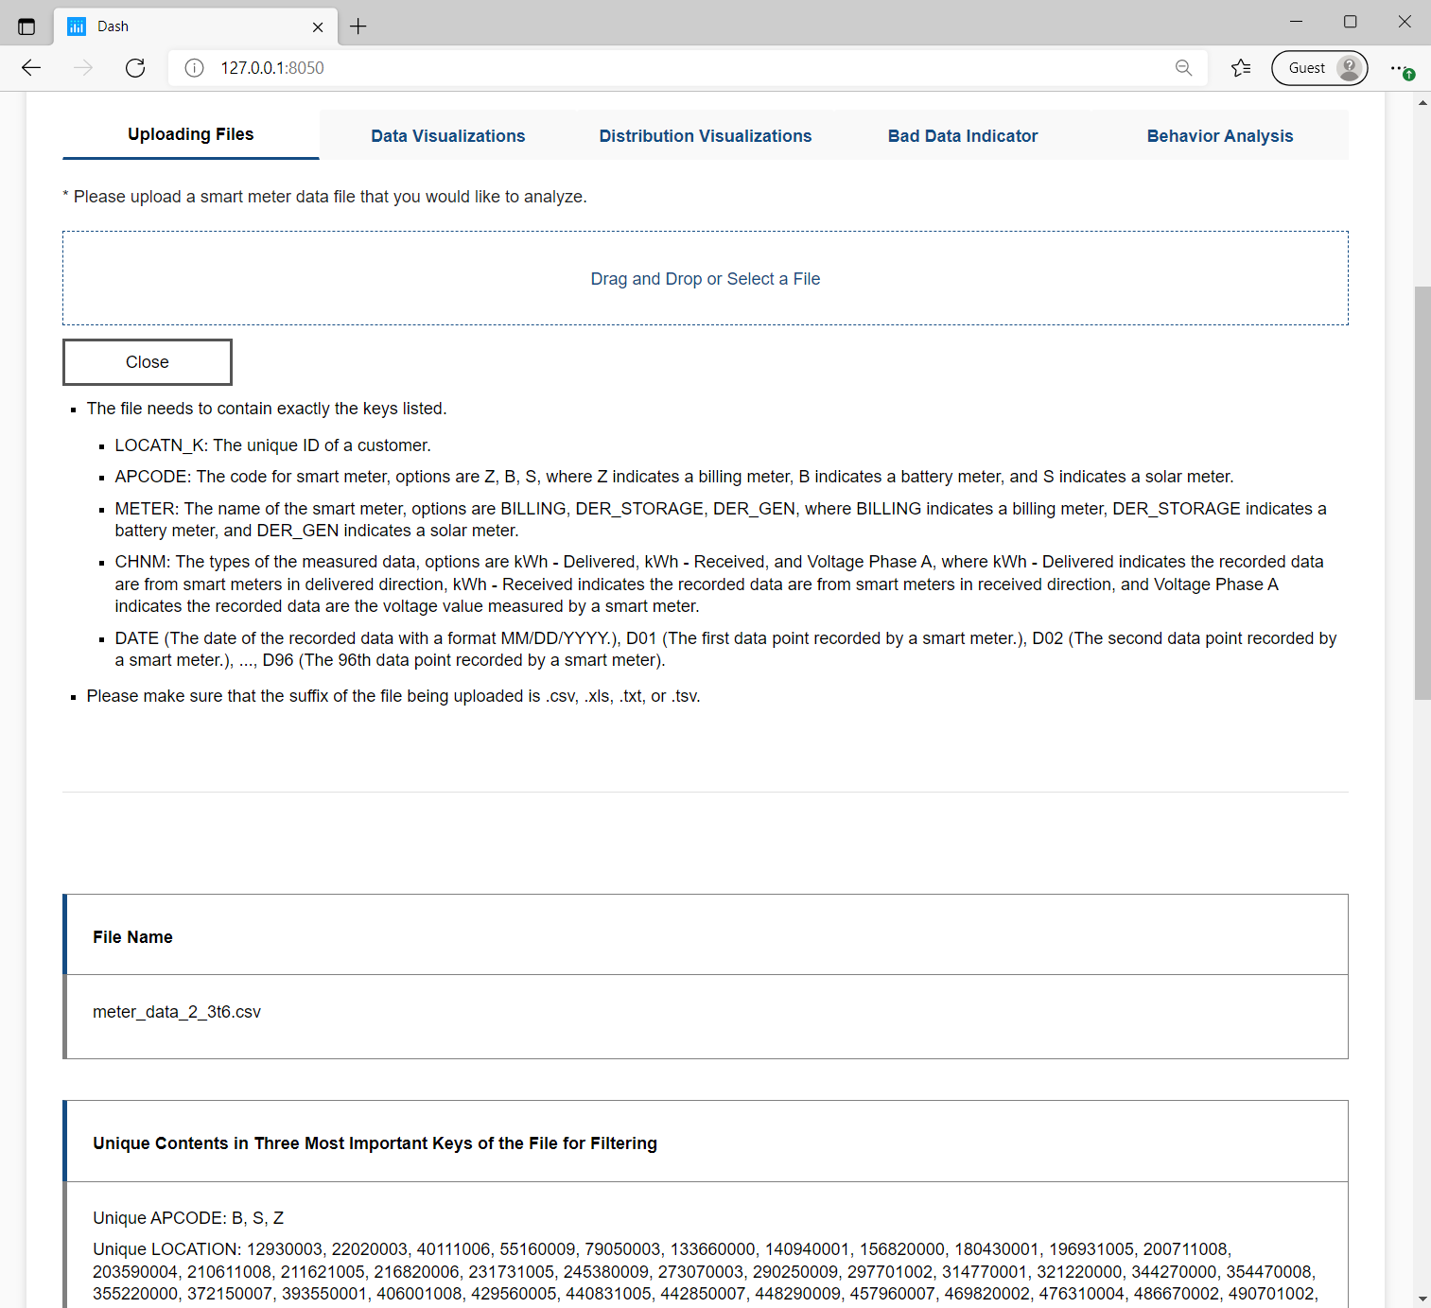Switch to Data Visualizations tab
The width and height of the screenshot is (1431, 1308).
pyautogui.click(x=447, y=136)
